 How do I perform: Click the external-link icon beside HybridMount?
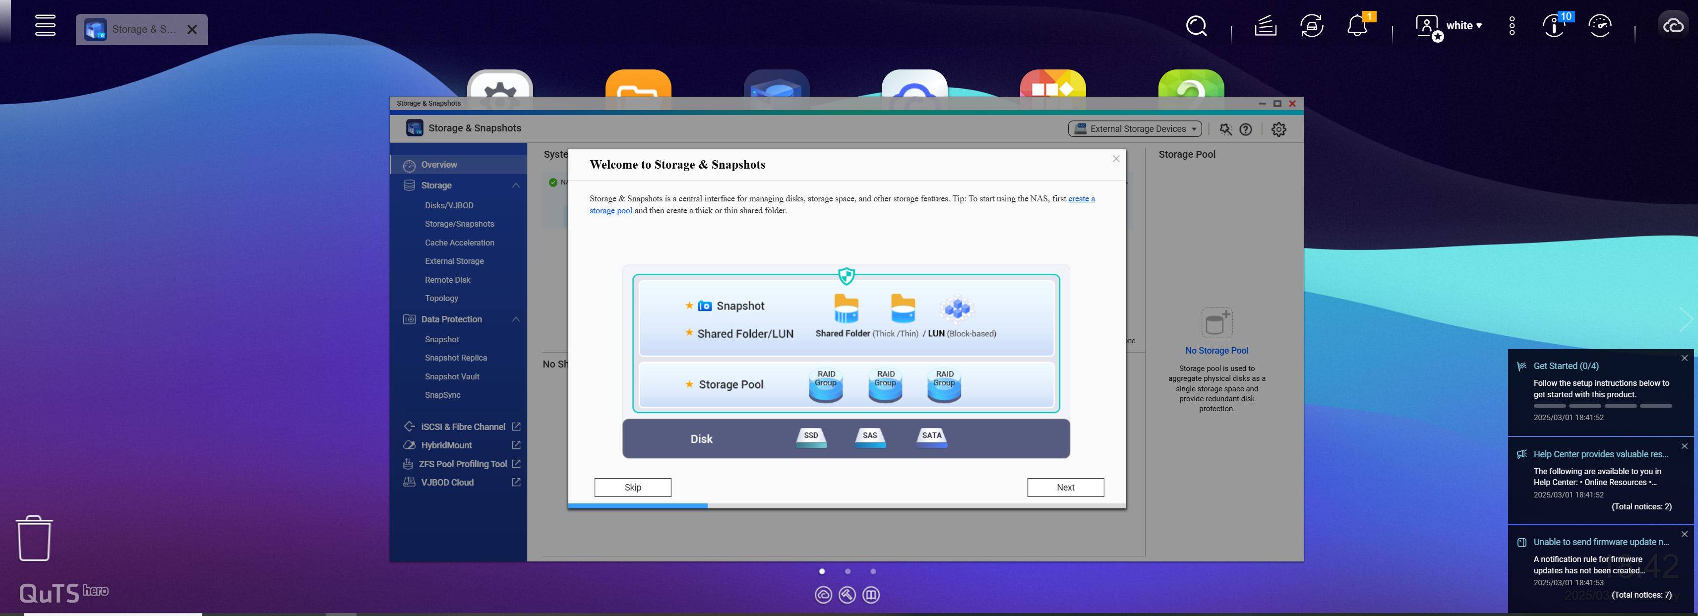516,445
